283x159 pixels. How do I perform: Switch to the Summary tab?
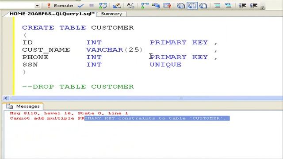pos(111,14)
